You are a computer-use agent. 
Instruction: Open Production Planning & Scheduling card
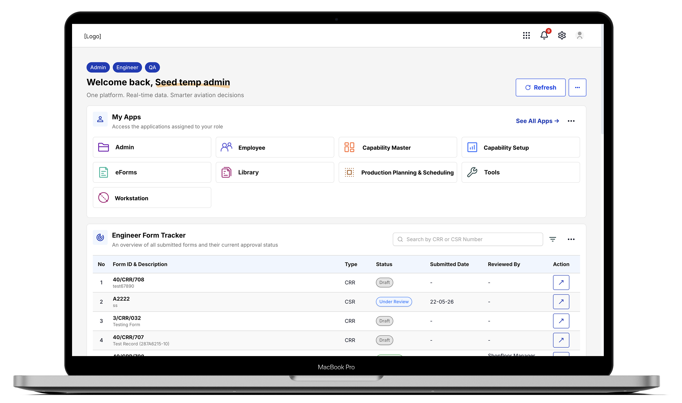point(398,172)
